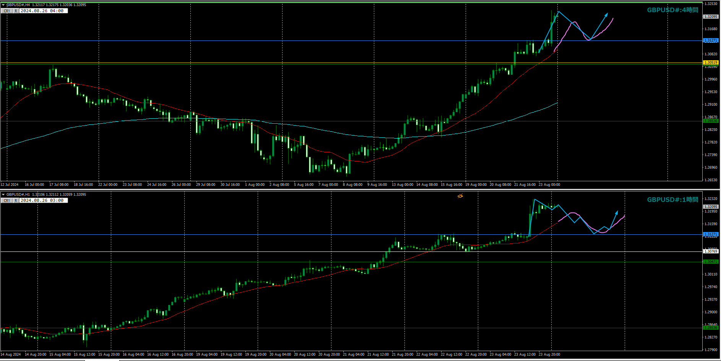Click the R button on the H1 chart
Image resolution: width=721 pixels, height=361 pixels.
(16, 201)
